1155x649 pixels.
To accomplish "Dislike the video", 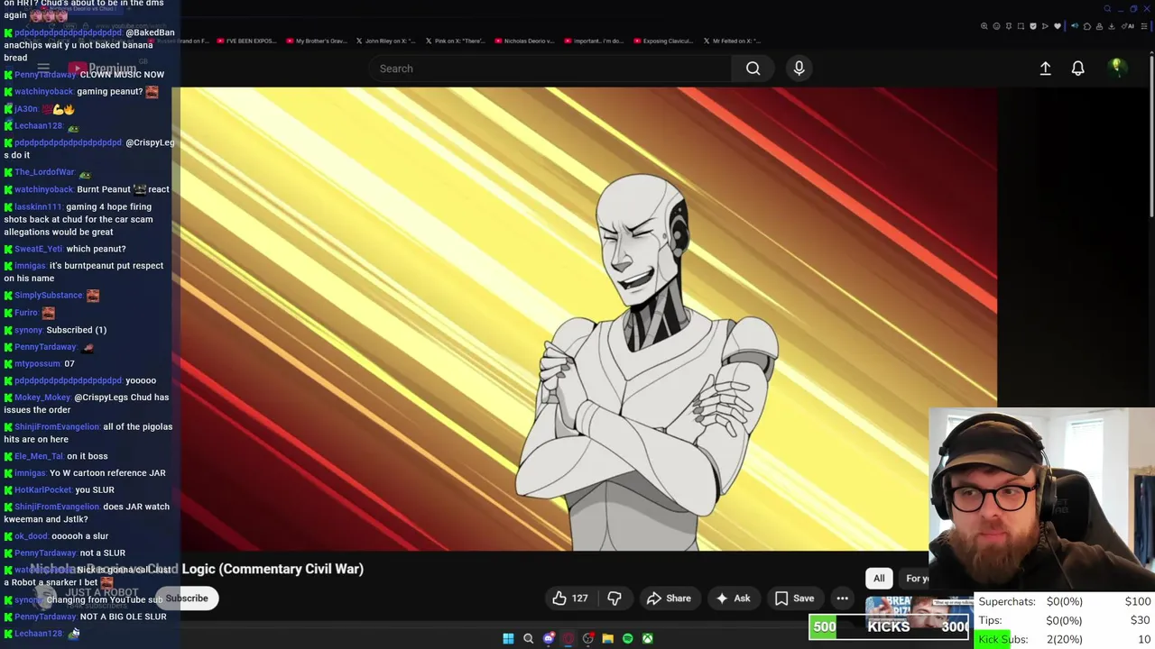I will click(x=614, y=599).
